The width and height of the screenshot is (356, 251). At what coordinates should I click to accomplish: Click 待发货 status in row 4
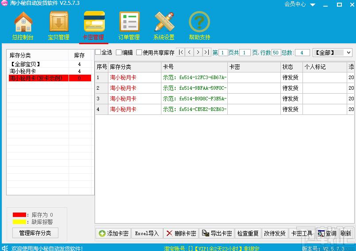291,110
